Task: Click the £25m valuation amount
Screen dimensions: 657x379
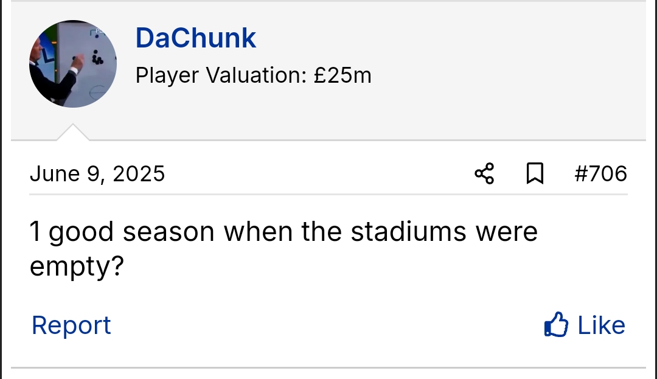Action: [x=342, y=75]
